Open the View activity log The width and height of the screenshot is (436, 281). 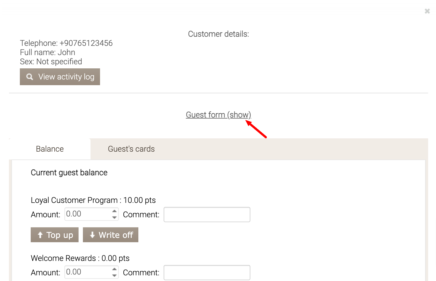coord(60,77)
